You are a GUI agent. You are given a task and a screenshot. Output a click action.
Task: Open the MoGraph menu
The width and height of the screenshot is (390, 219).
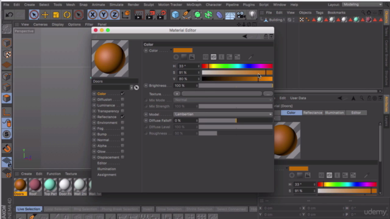194,5
